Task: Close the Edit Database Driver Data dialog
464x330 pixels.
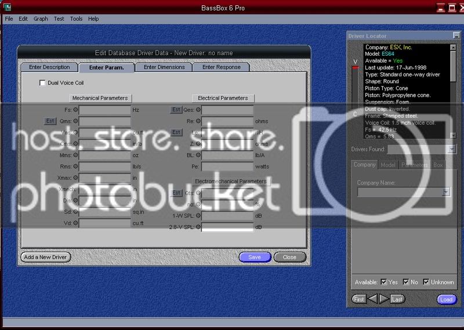Action: click(x=289, y=257)
